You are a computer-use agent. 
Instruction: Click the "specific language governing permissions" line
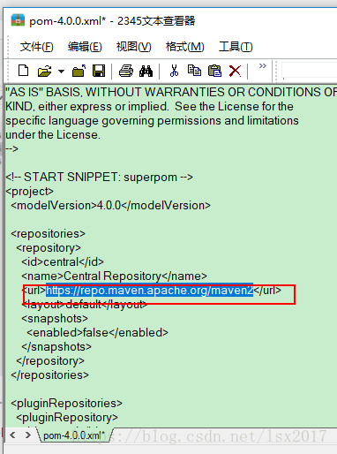click(152, 120)
